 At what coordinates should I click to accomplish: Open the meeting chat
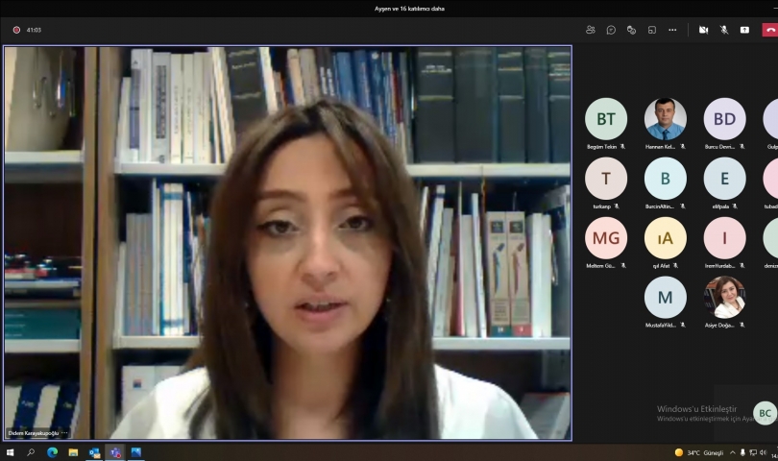click(x=611, y=30)
